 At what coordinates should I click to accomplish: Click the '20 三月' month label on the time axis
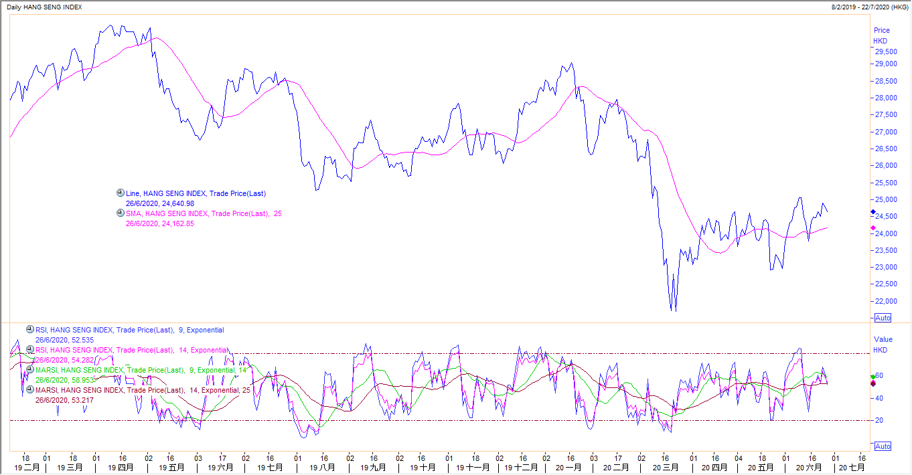pos(666,468)
